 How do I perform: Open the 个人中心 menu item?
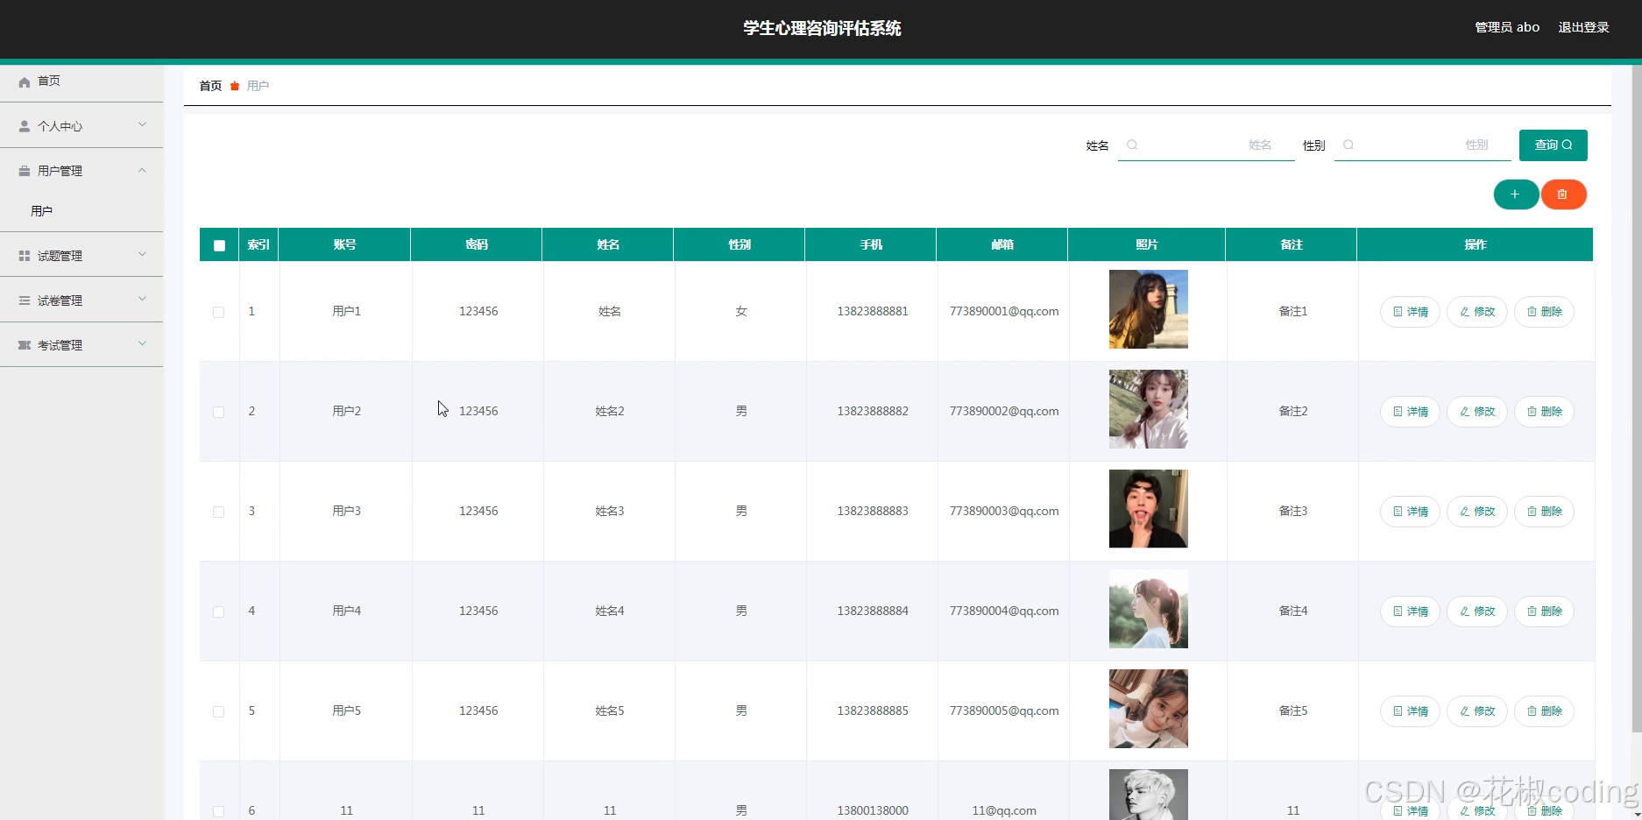pyautogui.click(x=81, y=126)
